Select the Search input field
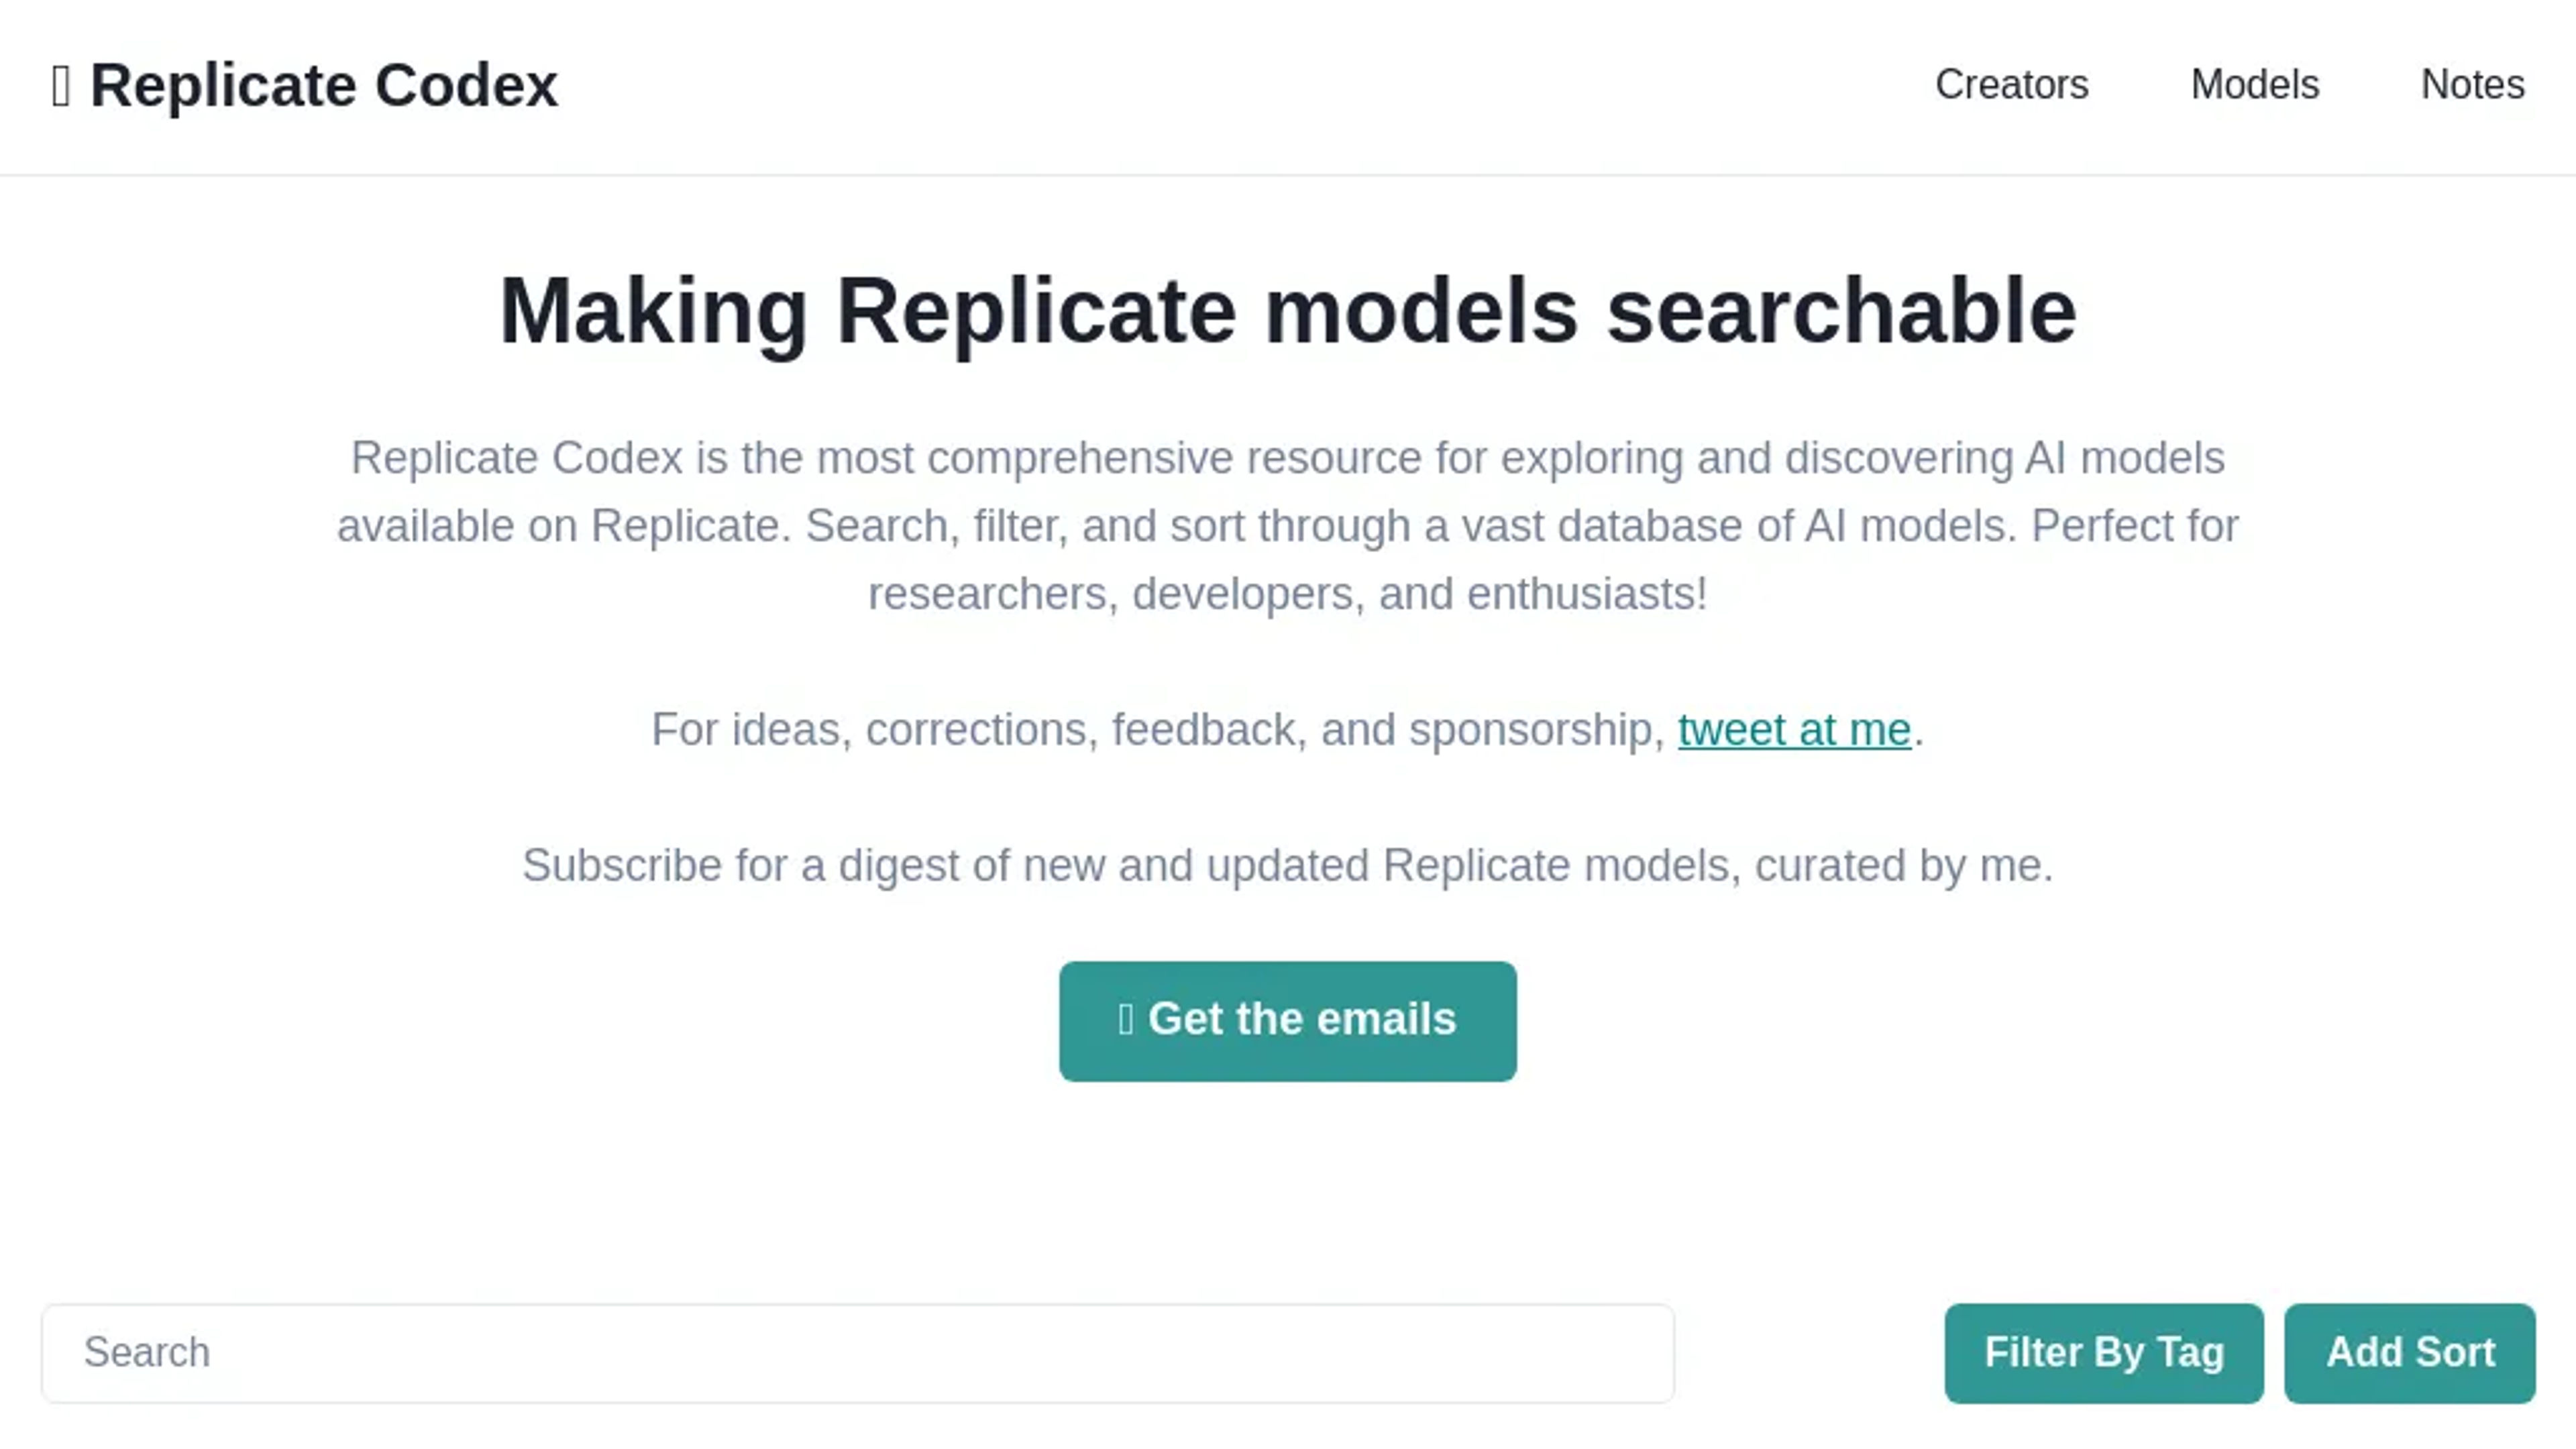 (x=856, y=1352)
